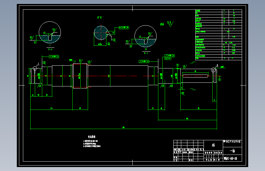The width and height of the screenshot is (265, 171).
Task: Click the part name 一轴 in title block
Action: click(x=232, y=151)
